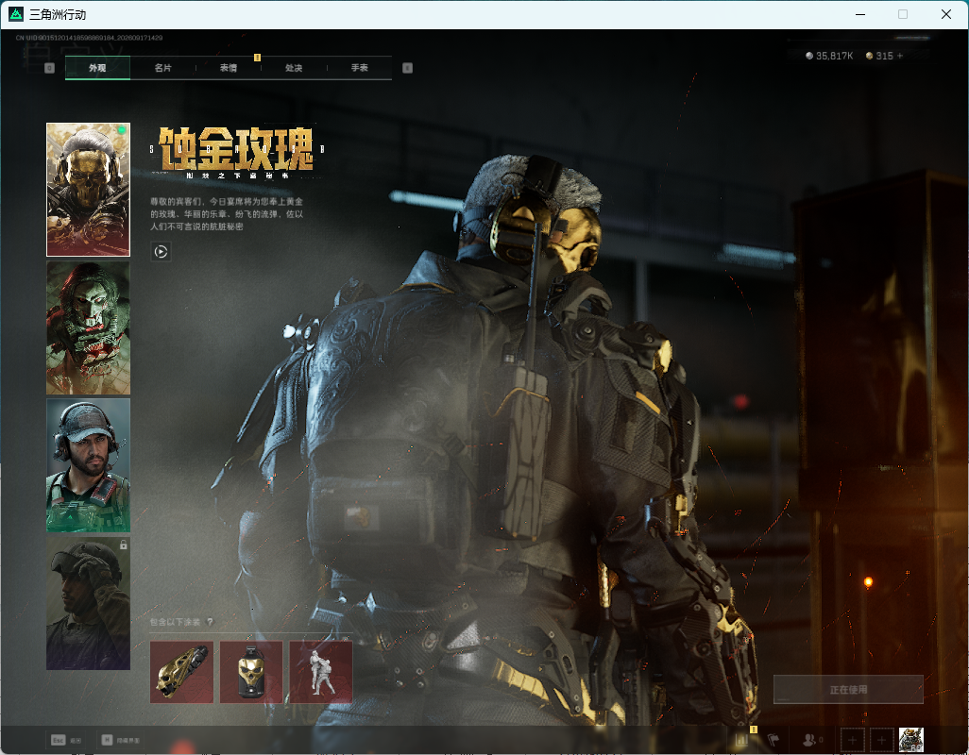This screenshot has height=755, width=969.
Task: Click the lock icon on fourth skin
Action: coord(123,545)
